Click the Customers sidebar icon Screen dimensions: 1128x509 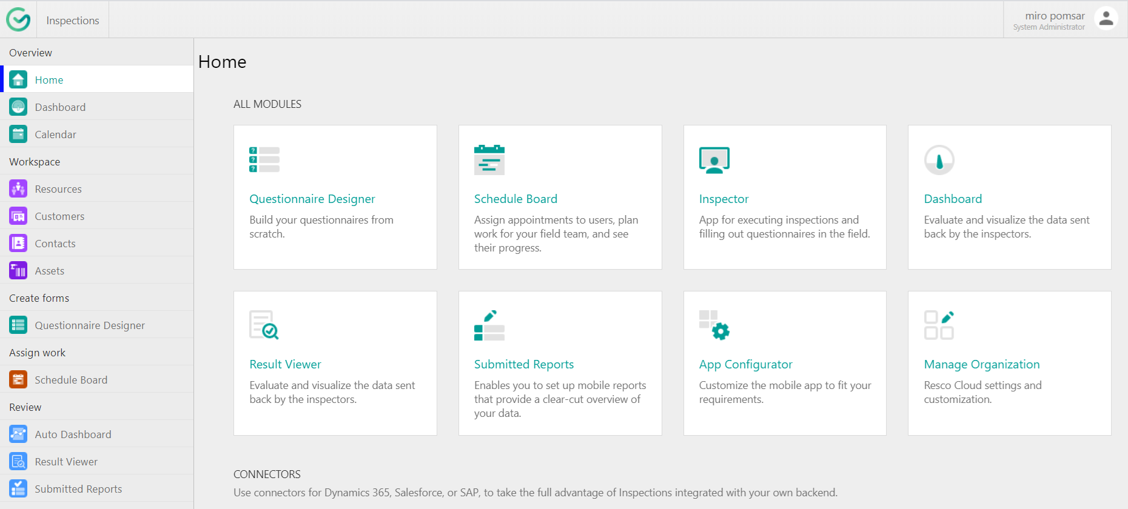[x=18, y=216]
